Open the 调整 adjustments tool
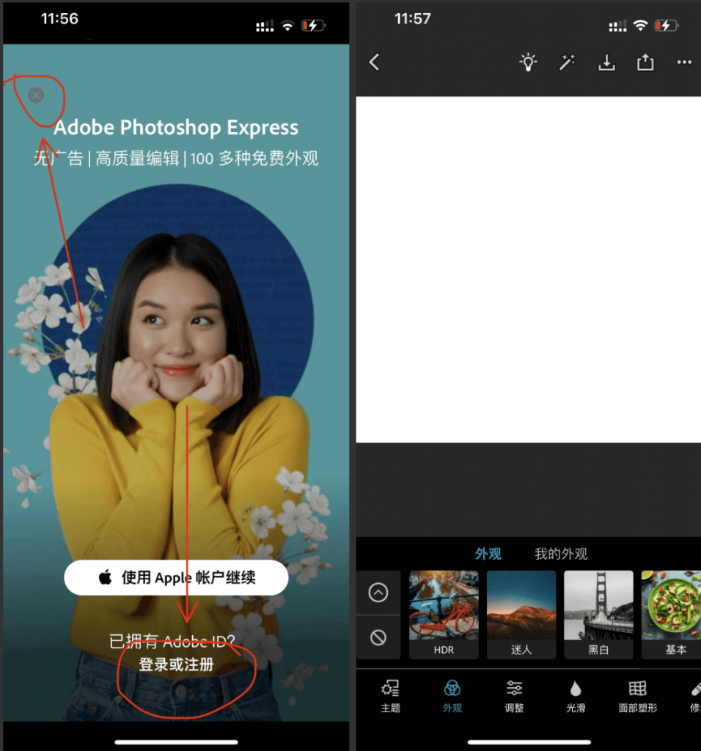 [x=514, y=696]
